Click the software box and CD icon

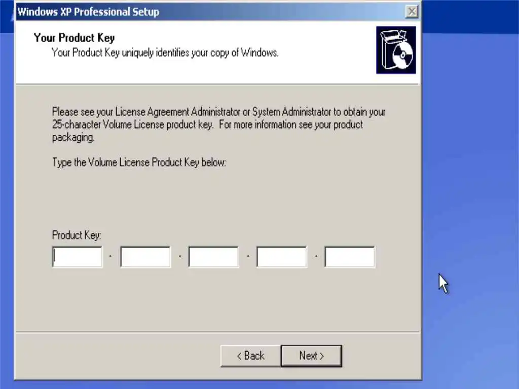(x=396, y=50)
